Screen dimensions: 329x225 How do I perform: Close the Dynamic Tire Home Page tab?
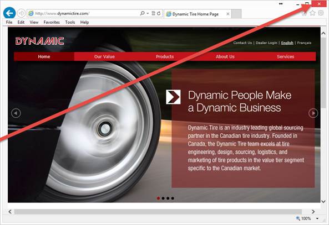(x=228, y=14)
